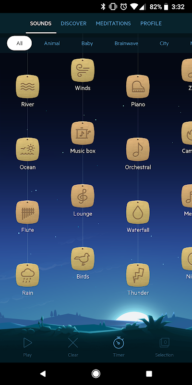Filter sounds by Brainwave category

click(x=126, y=43)
